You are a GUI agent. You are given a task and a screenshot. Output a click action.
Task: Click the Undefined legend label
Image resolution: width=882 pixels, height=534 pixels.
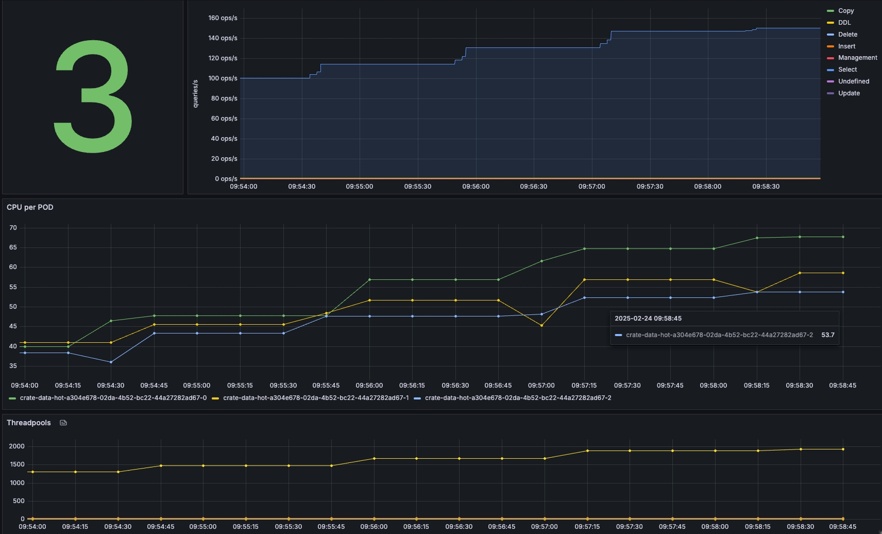(853, 81)
